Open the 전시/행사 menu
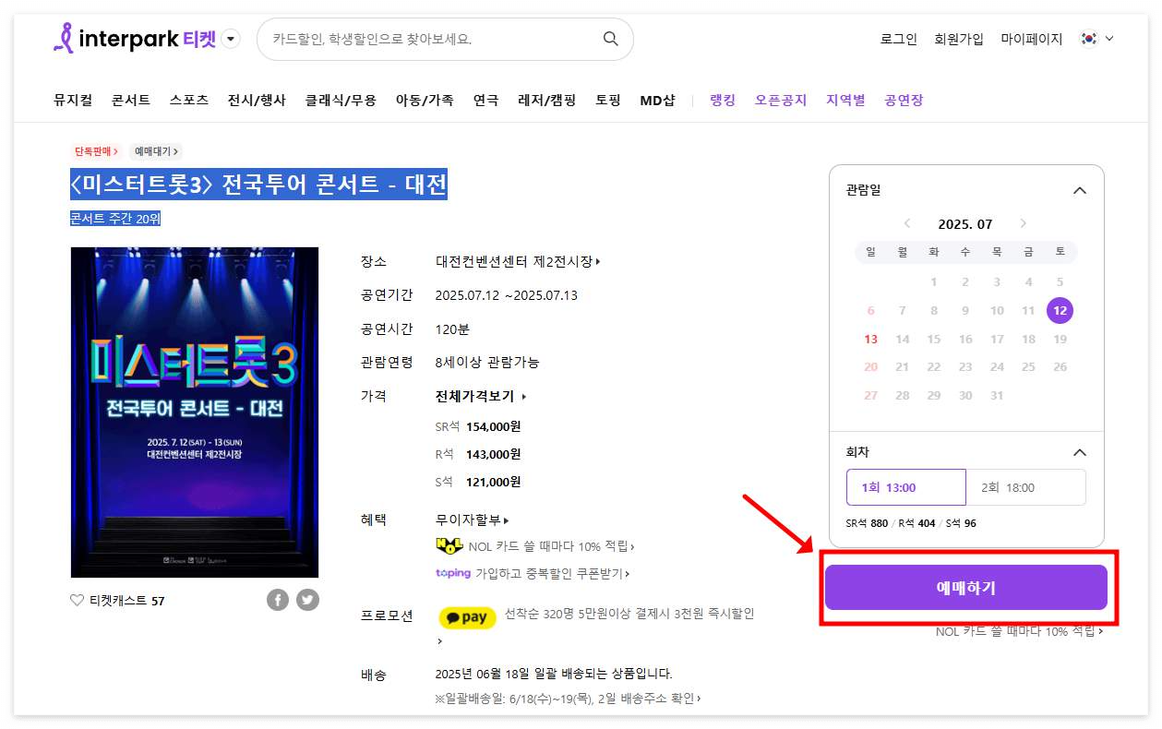The image size is (1162, 729). [x=257, y=100]
